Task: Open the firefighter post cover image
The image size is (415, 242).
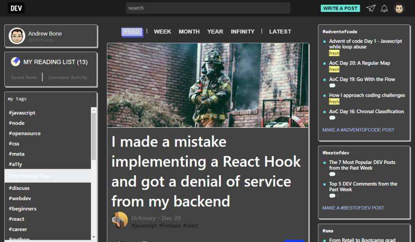Action: point(208,85)
